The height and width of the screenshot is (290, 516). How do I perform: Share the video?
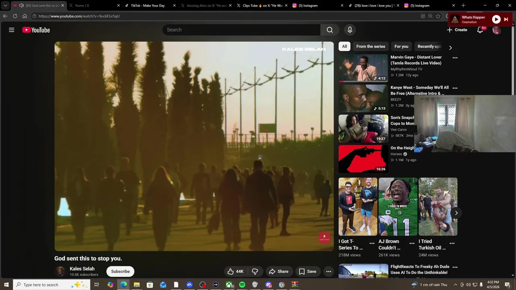pyautogui.click(x=279, y=271)
